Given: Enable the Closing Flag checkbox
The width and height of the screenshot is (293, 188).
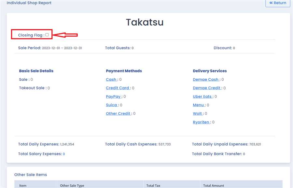Looking at the screenshot, I should coord(47,35).
